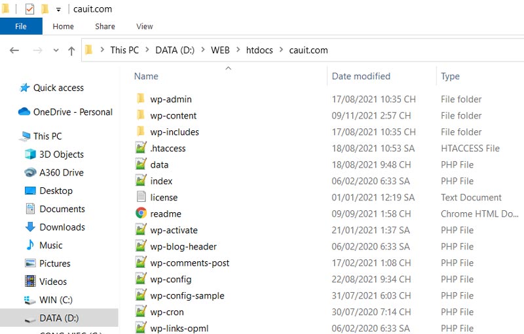524x334 pixels.
Task: Select the wp-config-sample file icon
Action: click(x=141, y=295)
